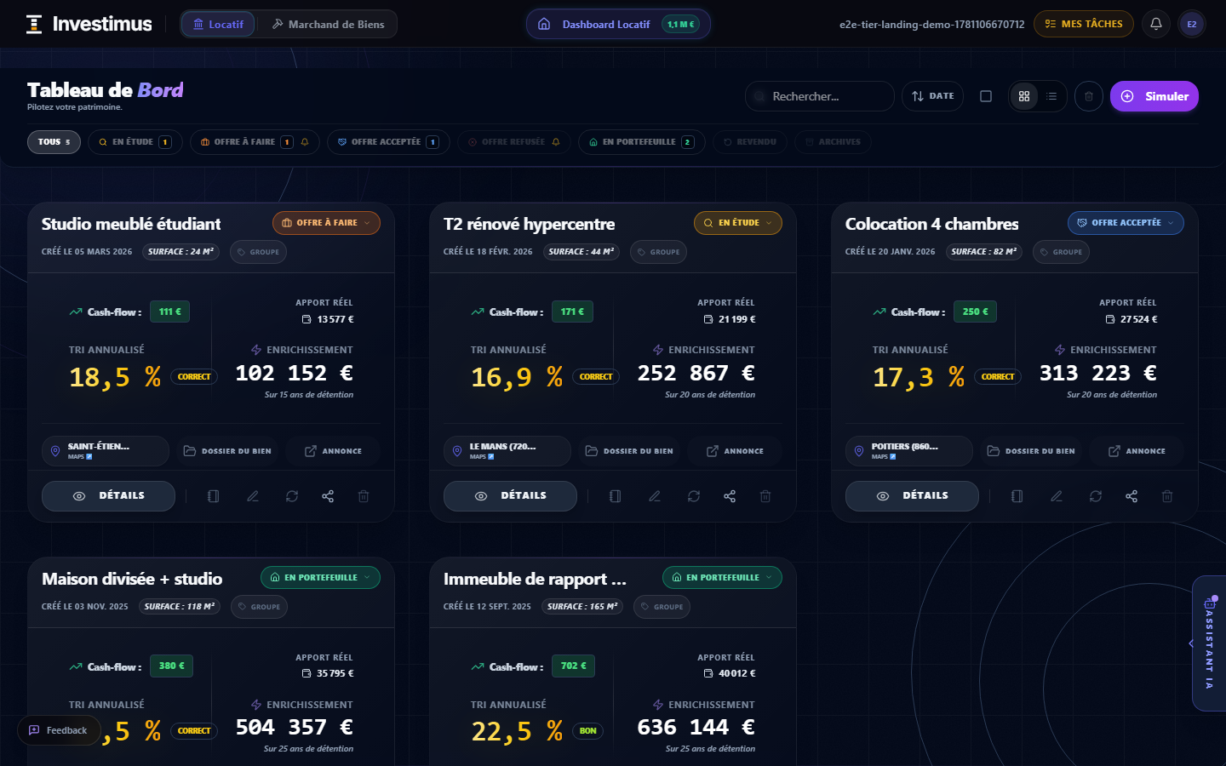Viewport: 1226px width, 766px height.
Task: Edit Colocation 4 chambres with pencil icon
Action: pyautogui.click(x=1057, y=496)
